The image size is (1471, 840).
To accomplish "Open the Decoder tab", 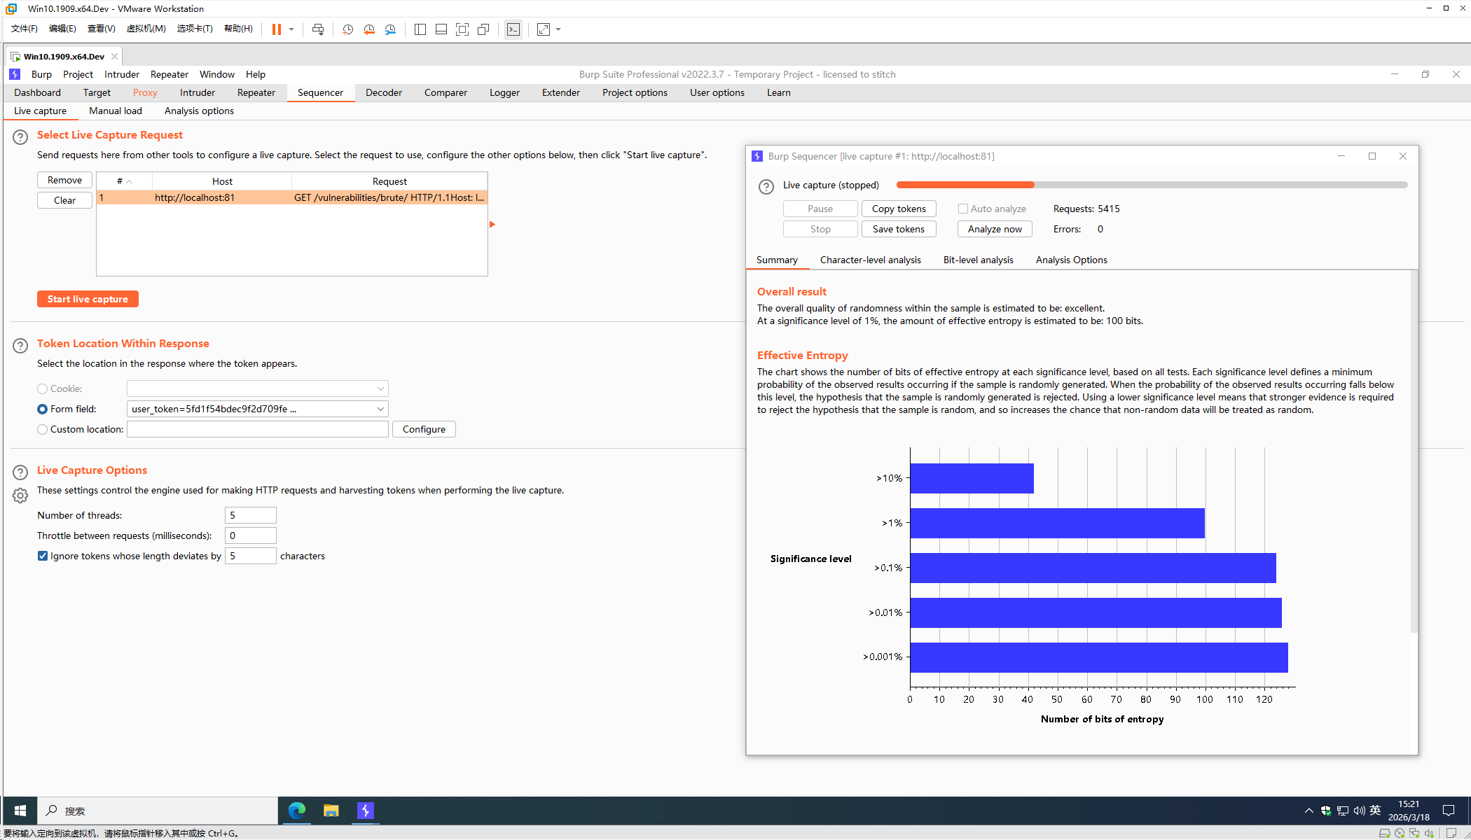I will [x=384, y=92].
